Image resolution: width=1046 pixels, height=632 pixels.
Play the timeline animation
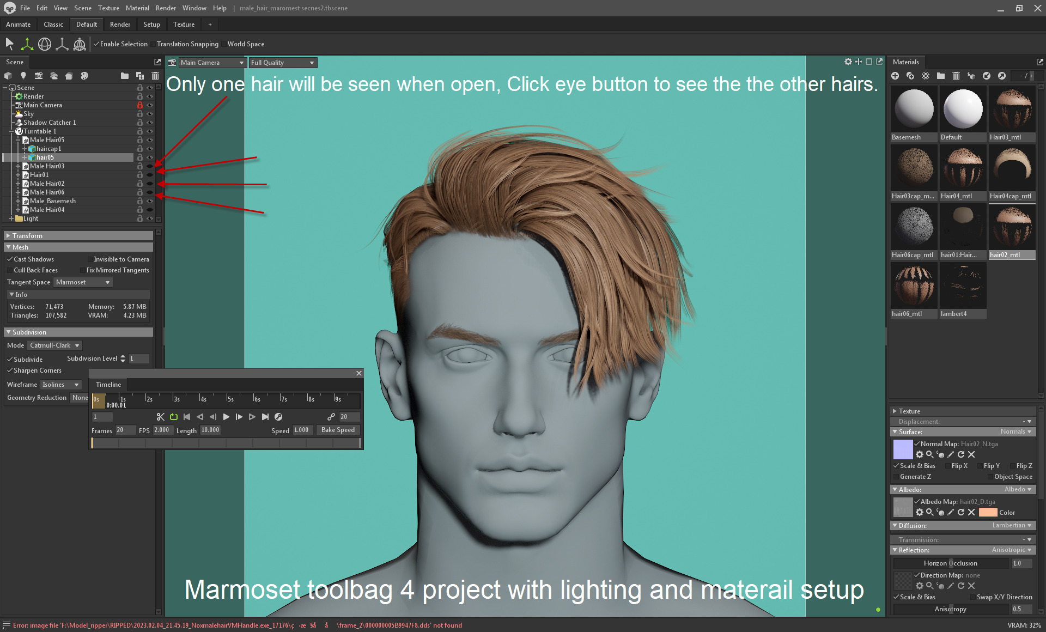click(226, 417)
